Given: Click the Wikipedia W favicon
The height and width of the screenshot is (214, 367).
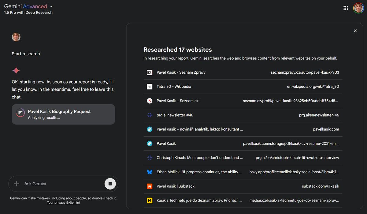Looking at the screenshot, I should pos(150,87).
